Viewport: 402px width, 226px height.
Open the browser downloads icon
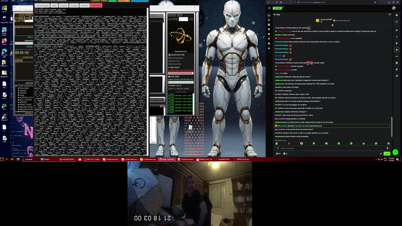tap(389, 2)
